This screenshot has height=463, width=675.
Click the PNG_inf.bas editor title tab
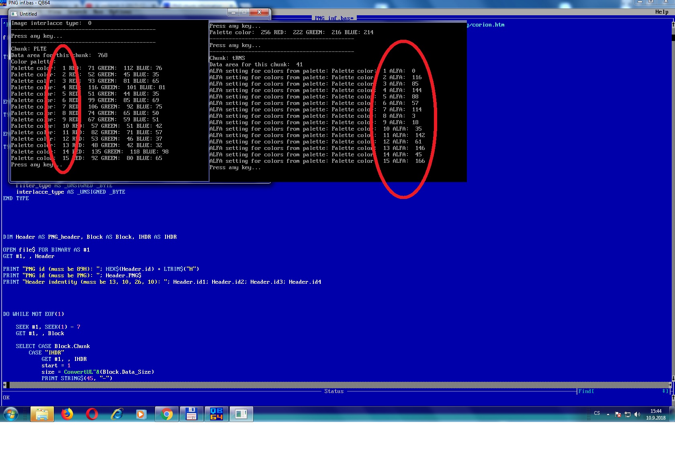pos(334,18)
